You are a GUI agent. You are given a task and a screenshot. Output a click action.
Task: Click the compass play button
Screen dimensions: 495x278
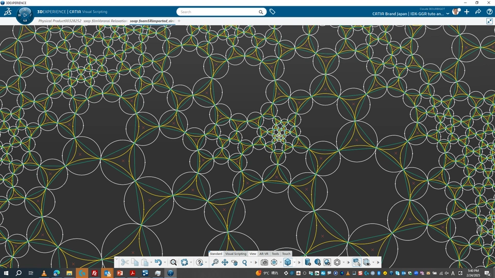(x=25, y=15)
